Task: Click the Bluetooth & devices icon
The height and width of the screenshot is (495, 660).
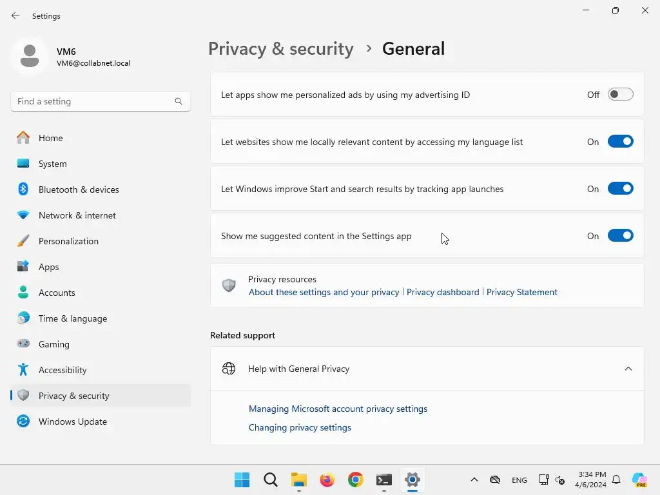Action: [23, 189]
